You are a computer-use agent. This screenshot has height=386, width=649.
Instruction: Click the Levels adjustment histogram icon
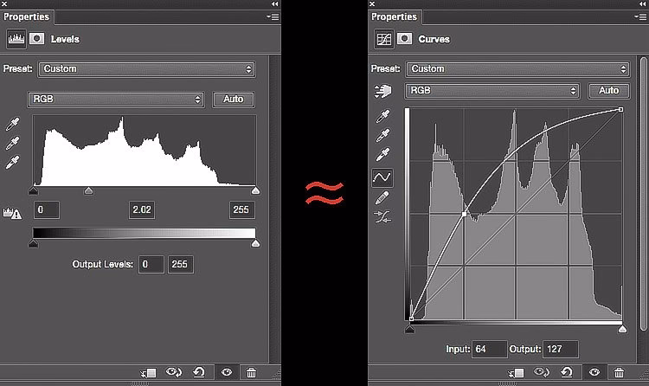pyautogui.click(x=16, y=39)
